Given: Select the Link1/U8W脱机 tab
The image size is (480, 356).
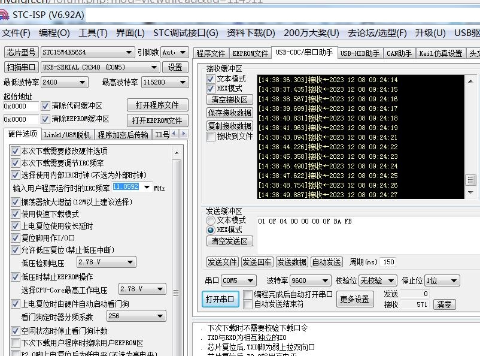Looking at the screenshot, I should [x=67, y=135].
